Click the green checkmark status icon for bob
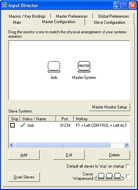 (x=23, y=125)
